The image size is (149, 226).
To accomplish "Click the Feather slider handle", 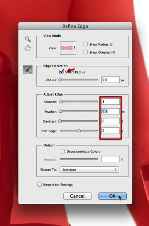I will tap(61, 111).
